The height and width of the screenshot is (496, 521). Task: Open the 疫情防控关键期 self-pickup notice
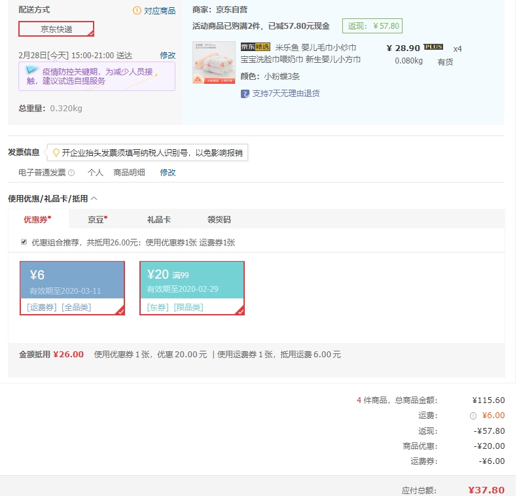click(97, 76)
